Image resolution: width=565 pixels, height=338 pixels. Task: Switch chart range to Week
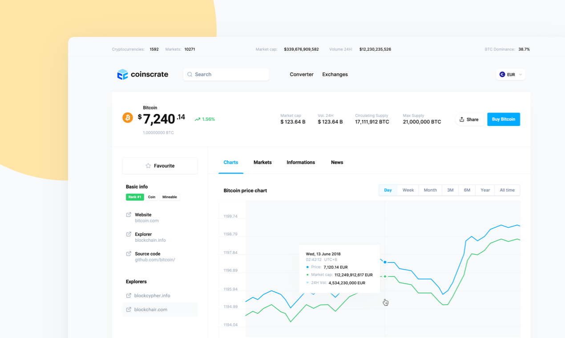[x=408, y=190]
